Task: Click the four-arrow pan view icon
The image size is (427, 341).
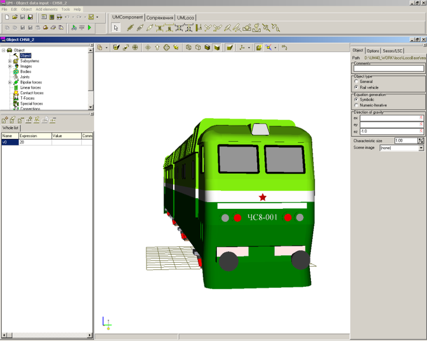Action: pyautogui.click(x=148, y=47)
